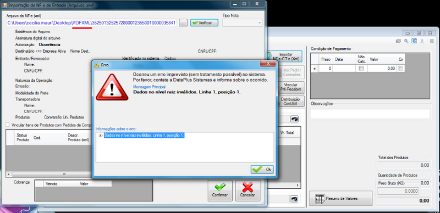440x213 pixels.
Task: Click the 'Data' column header in Condição de Pagamento
Action: pos(344,59)
